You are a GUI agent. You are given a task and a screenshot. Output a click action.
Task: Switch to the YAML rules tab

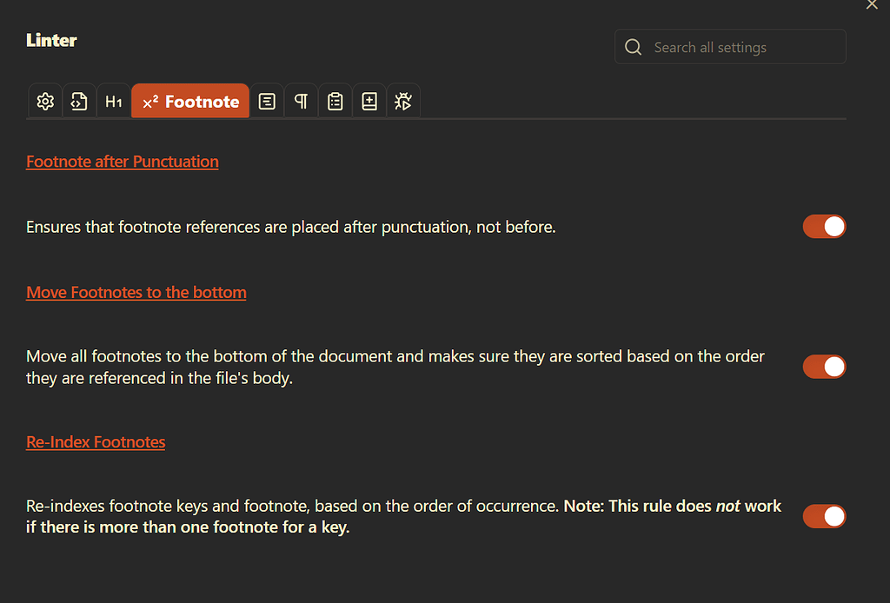tap(79, 101)
